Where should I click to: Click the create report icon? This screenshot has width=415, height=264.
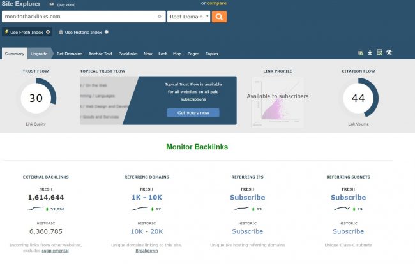[379, 52]
